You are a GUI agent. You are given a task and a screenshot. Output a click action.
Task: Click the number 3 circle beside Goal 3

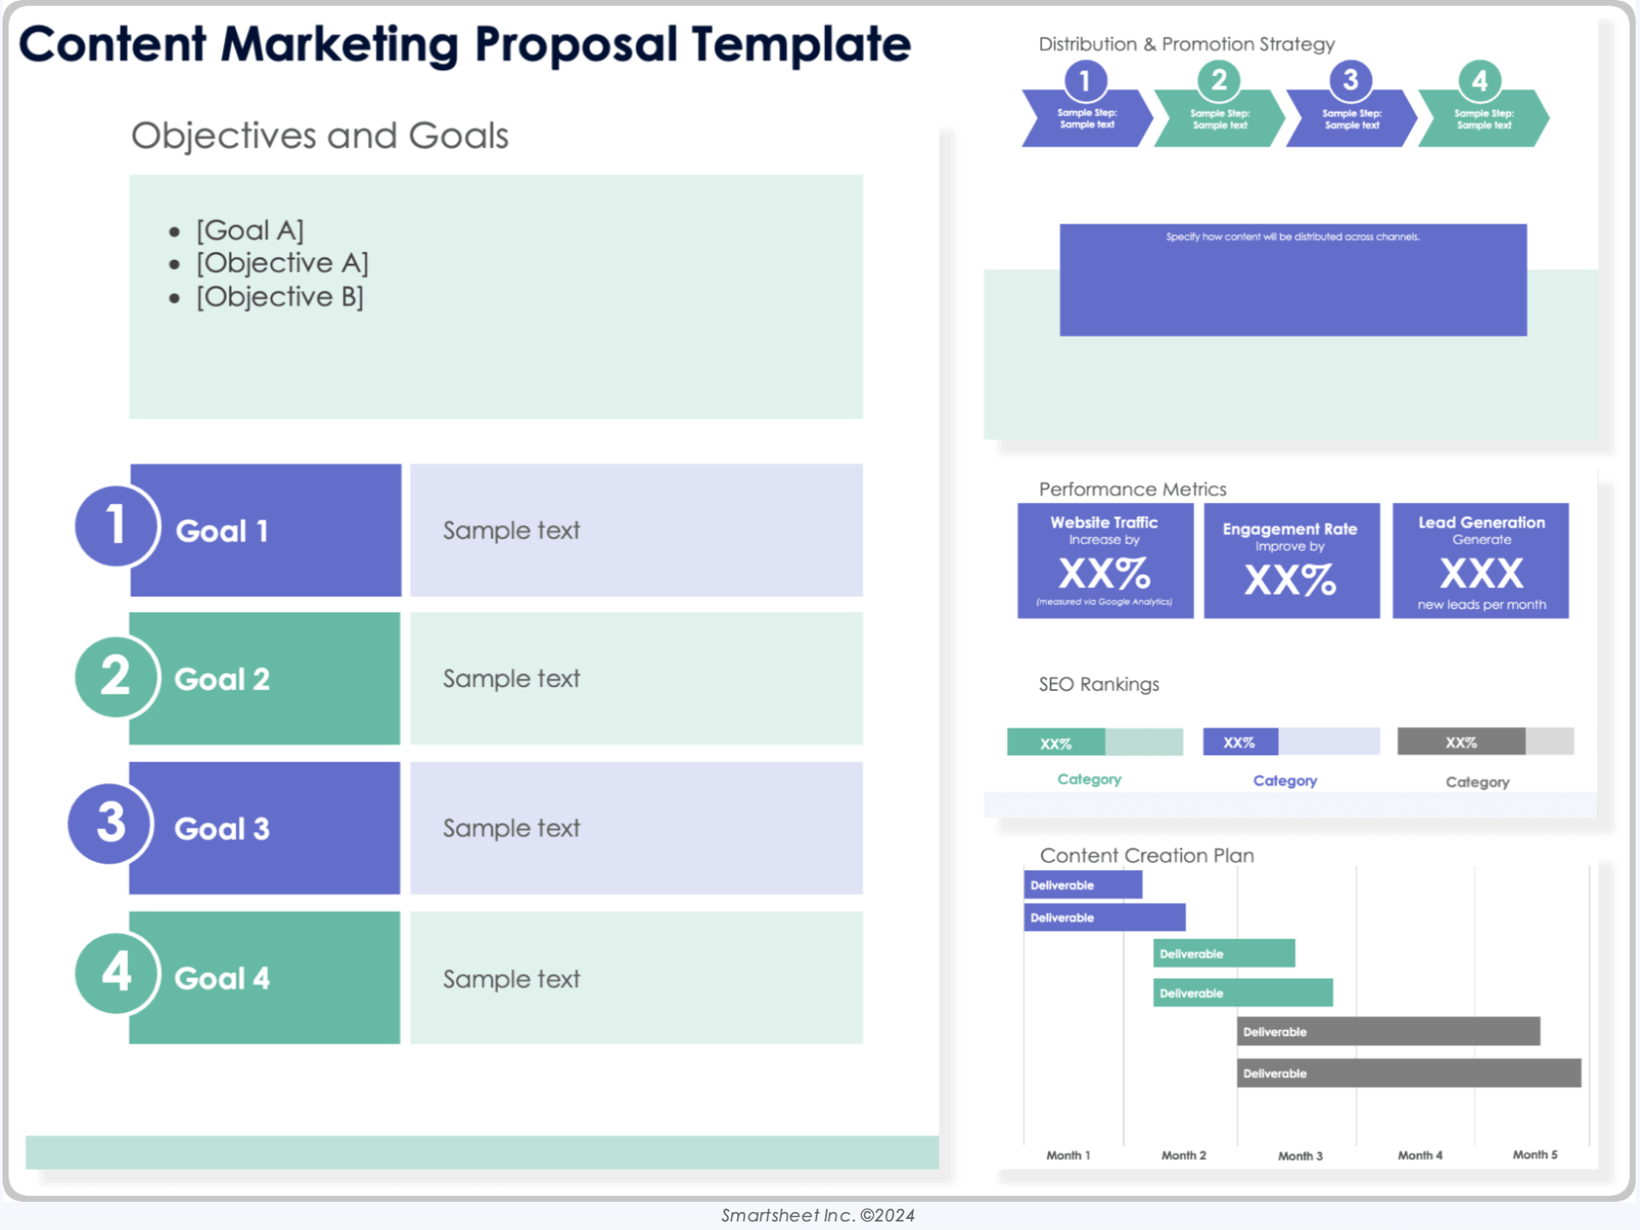click(x=111, y=823)
